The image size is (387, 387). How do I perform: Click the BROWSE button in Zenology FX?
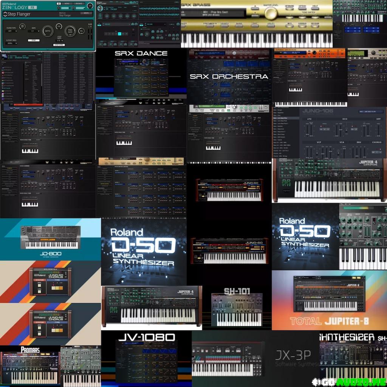[79, 3]
